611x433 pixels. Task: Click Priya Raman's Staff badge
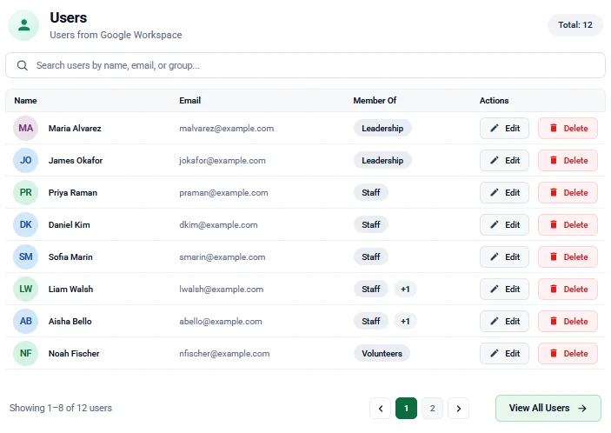(370, 192)
